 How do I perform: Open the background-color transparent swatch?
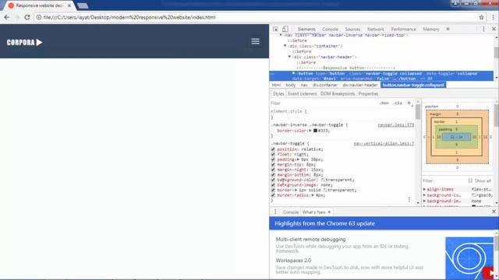click(323, 180)
